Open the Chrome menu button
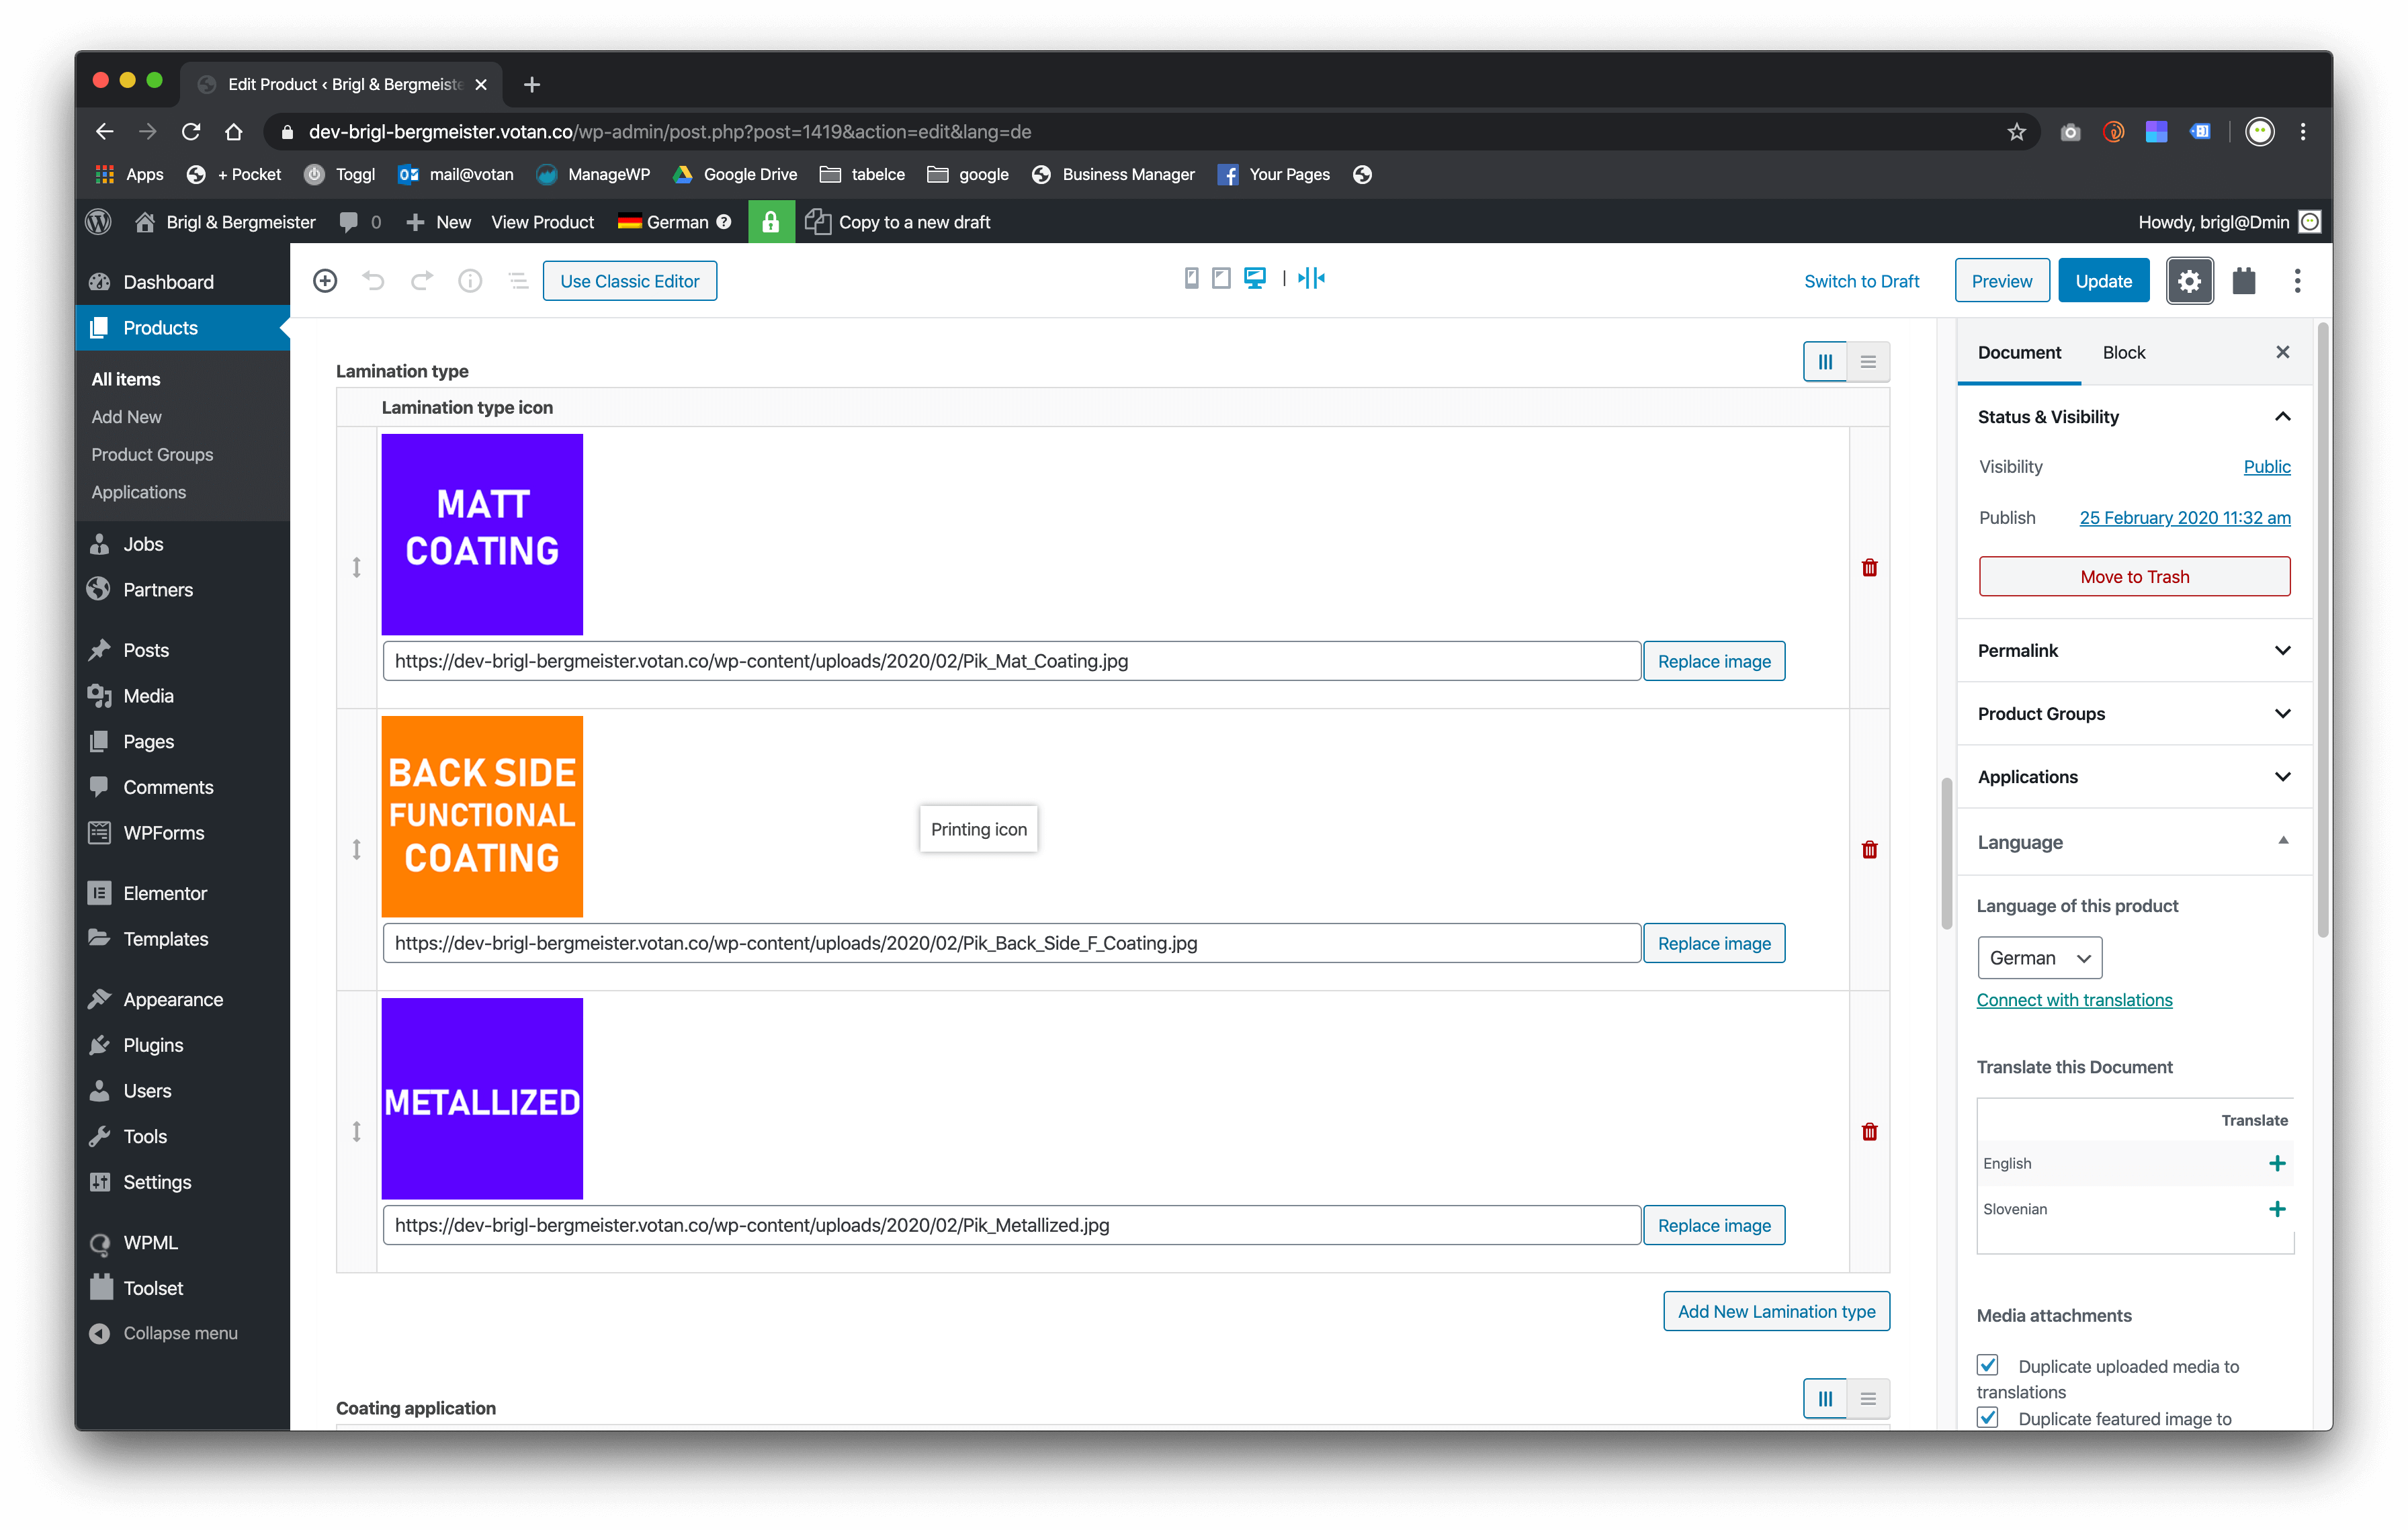This screenshot has width=2408, height=1530. tap(2303, 132)
